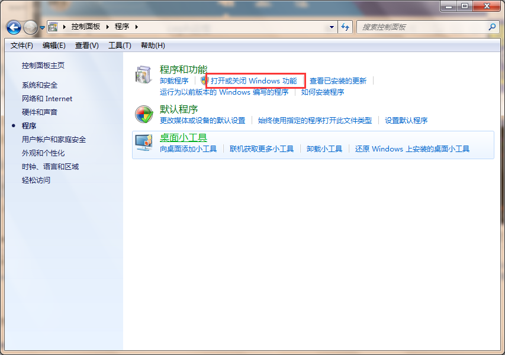Expand the arrow after 程序 breadcrumb
Screen dimensions: 505x355
click(x=137, y=27)
